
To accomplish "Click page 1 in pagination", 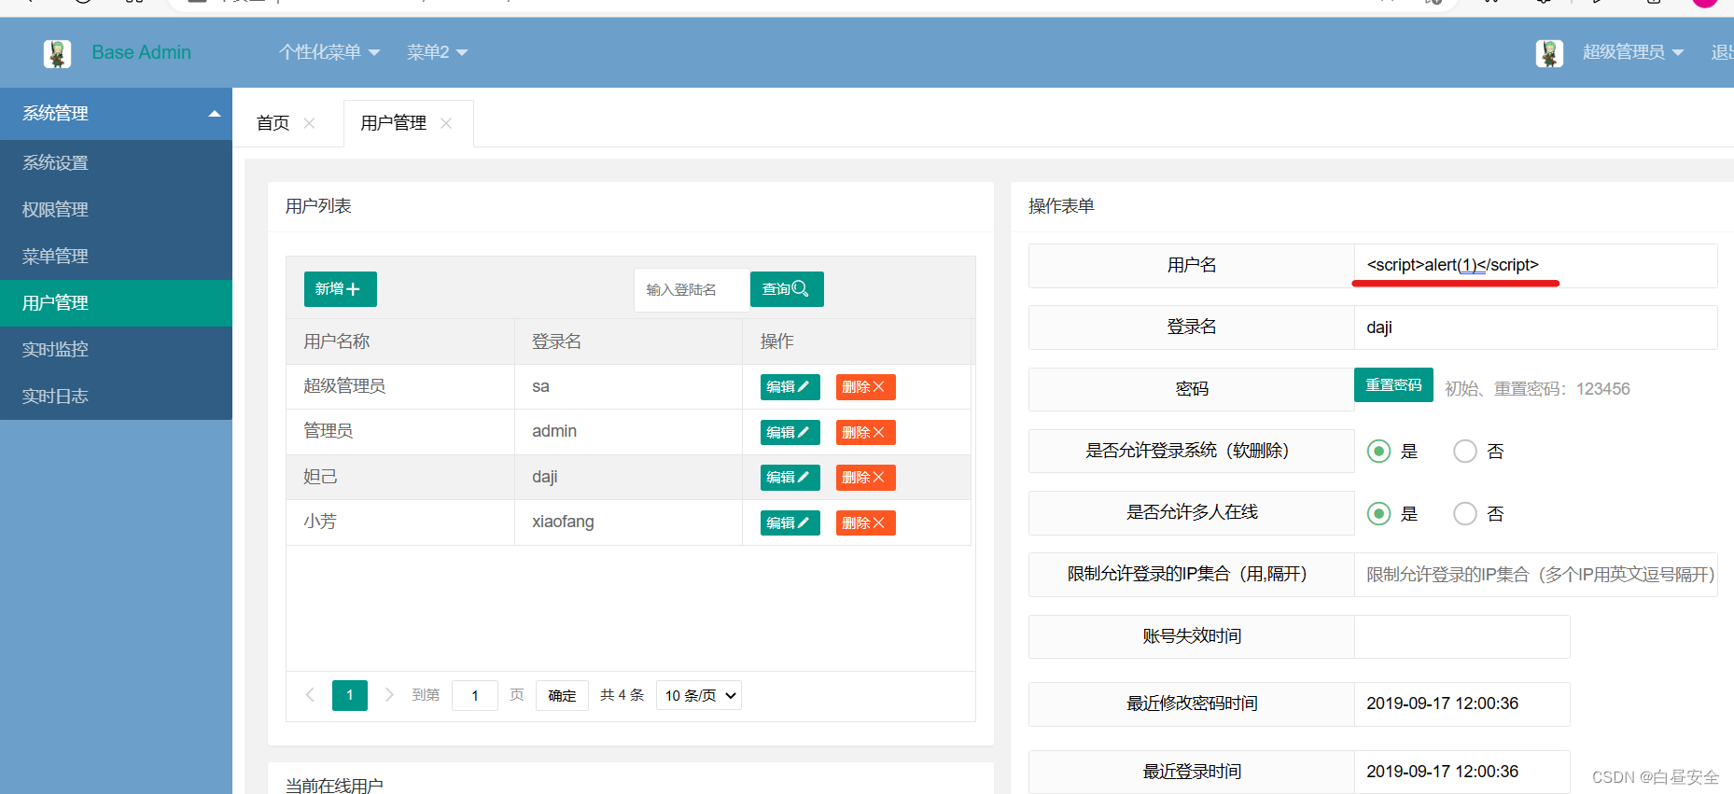I will (350, 695).
